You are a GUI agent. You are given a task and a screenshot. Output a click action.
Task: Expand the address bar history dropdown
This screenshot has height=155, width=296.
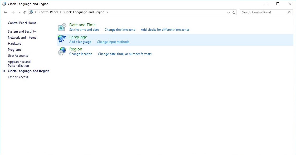[228, 12]
